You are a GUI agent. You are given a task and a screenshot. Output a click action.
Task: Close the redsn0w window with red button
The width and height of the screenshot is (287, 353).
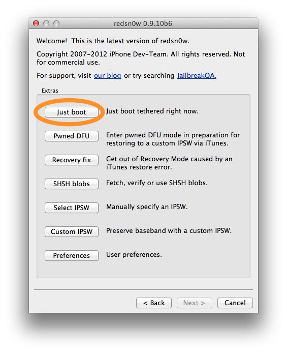(x=36, y=23)
